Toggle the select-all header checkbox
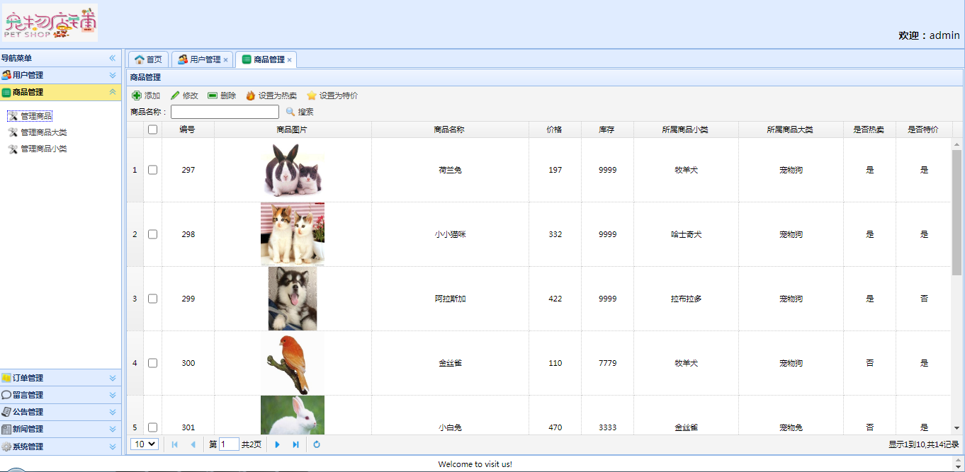The image size is (965, 472). 152,129
